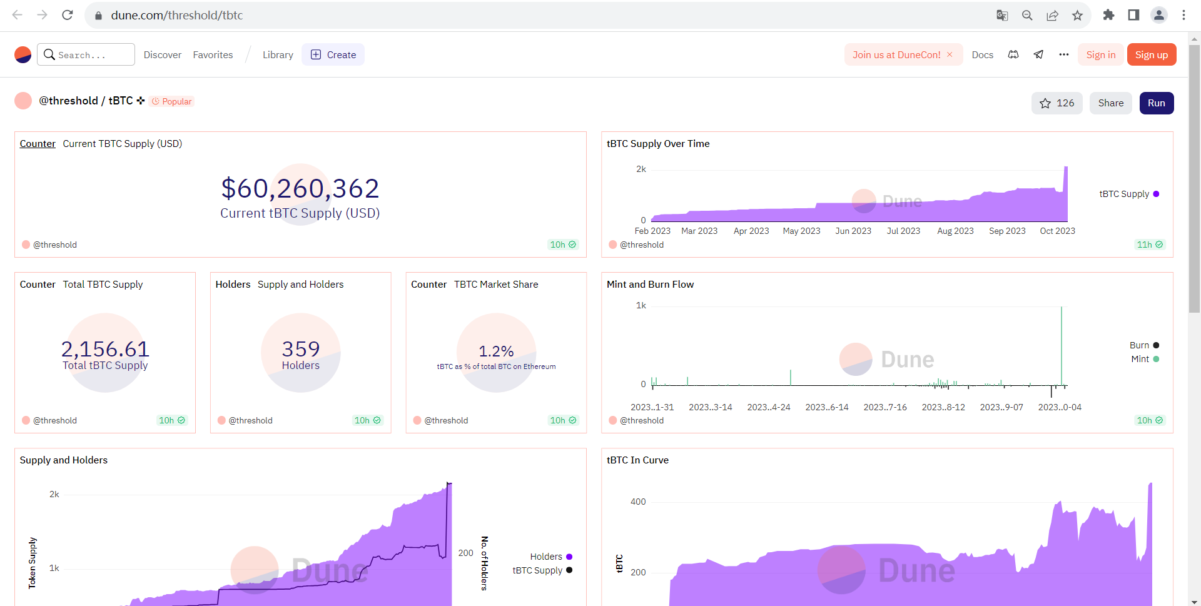Click the 10h refresh status on Holders card
This screenshot has width=1201, height=606.
point(368,420)
